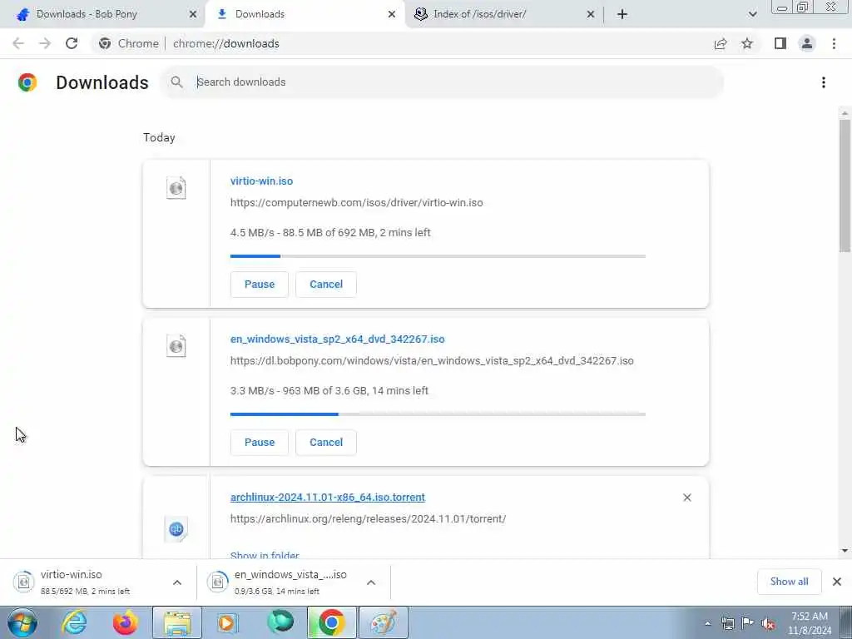Click the Chrome logo beside Downloads heading
The width and height of the screenshot is (852, 639).
coord(27,82)
